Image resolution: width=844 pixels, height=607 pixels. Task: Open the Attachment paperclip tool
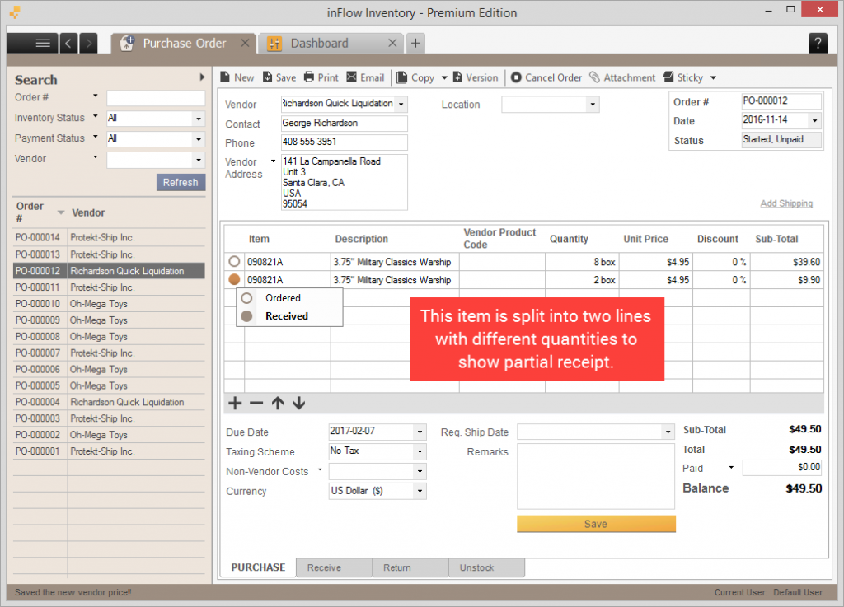pos(594,77)
